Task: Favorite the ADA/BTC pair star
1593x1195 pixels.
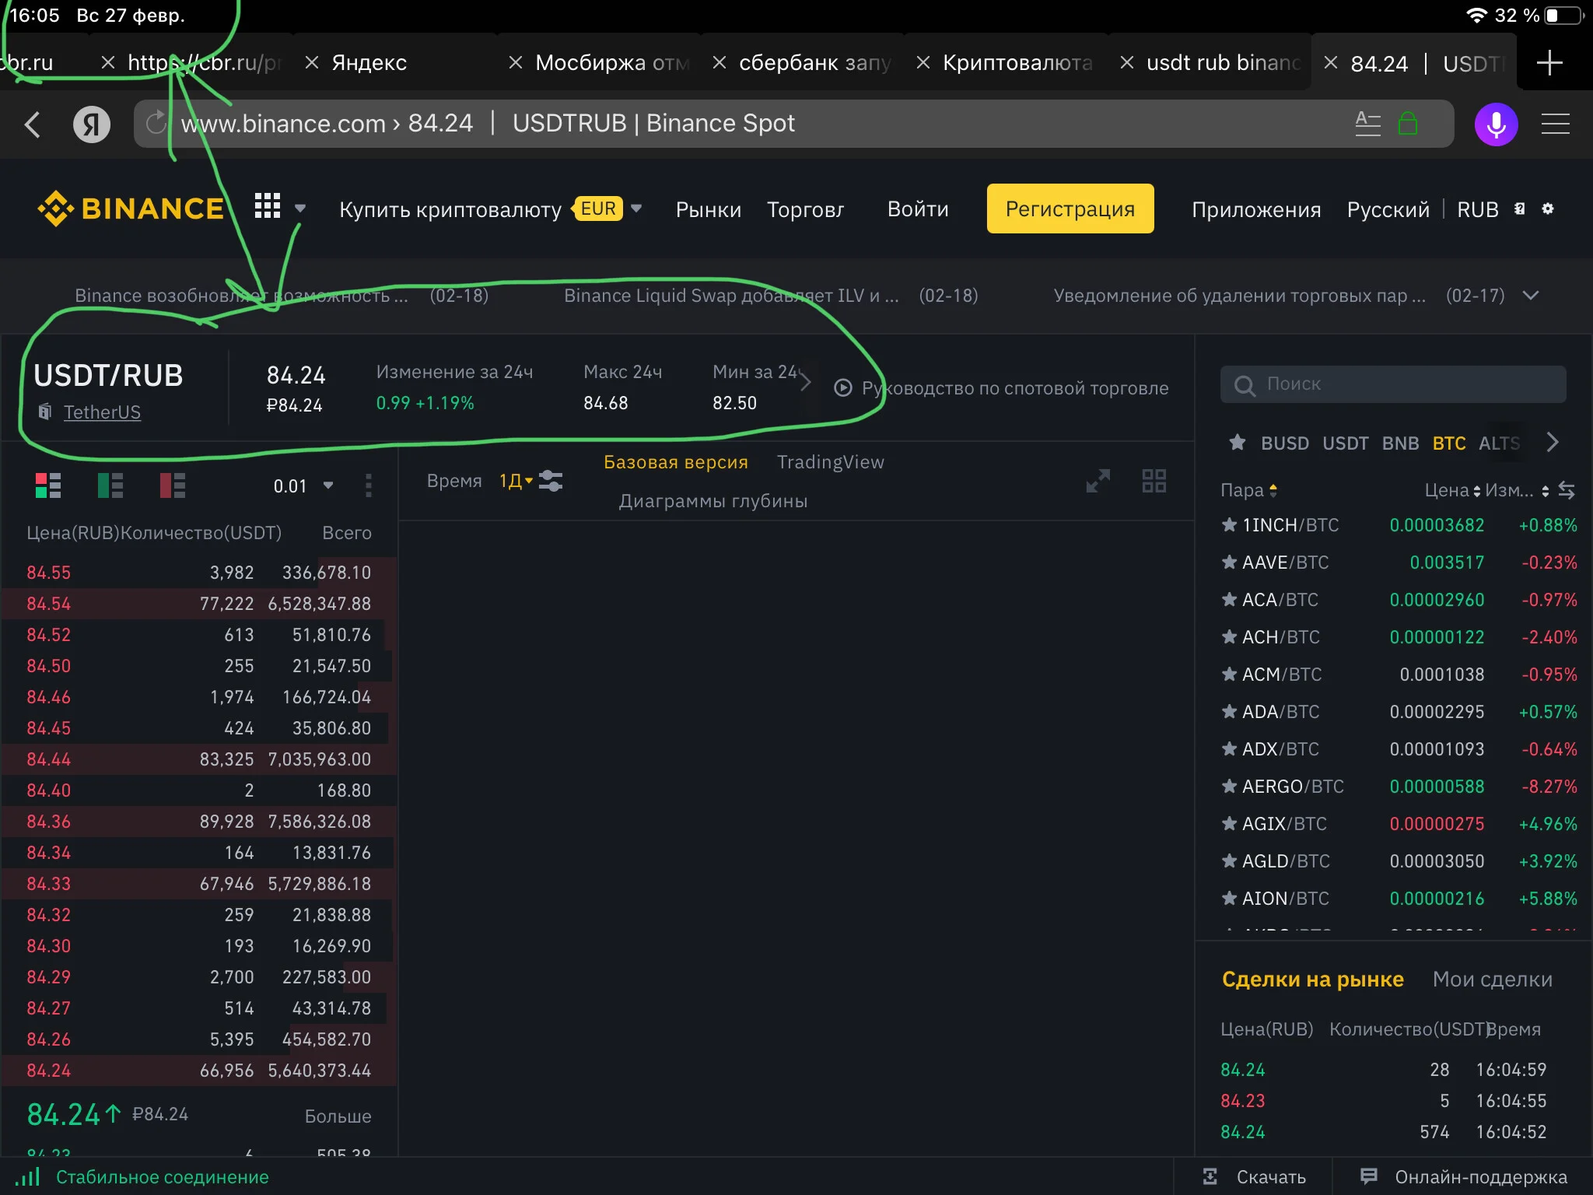Action: [x=1229, y=712]
